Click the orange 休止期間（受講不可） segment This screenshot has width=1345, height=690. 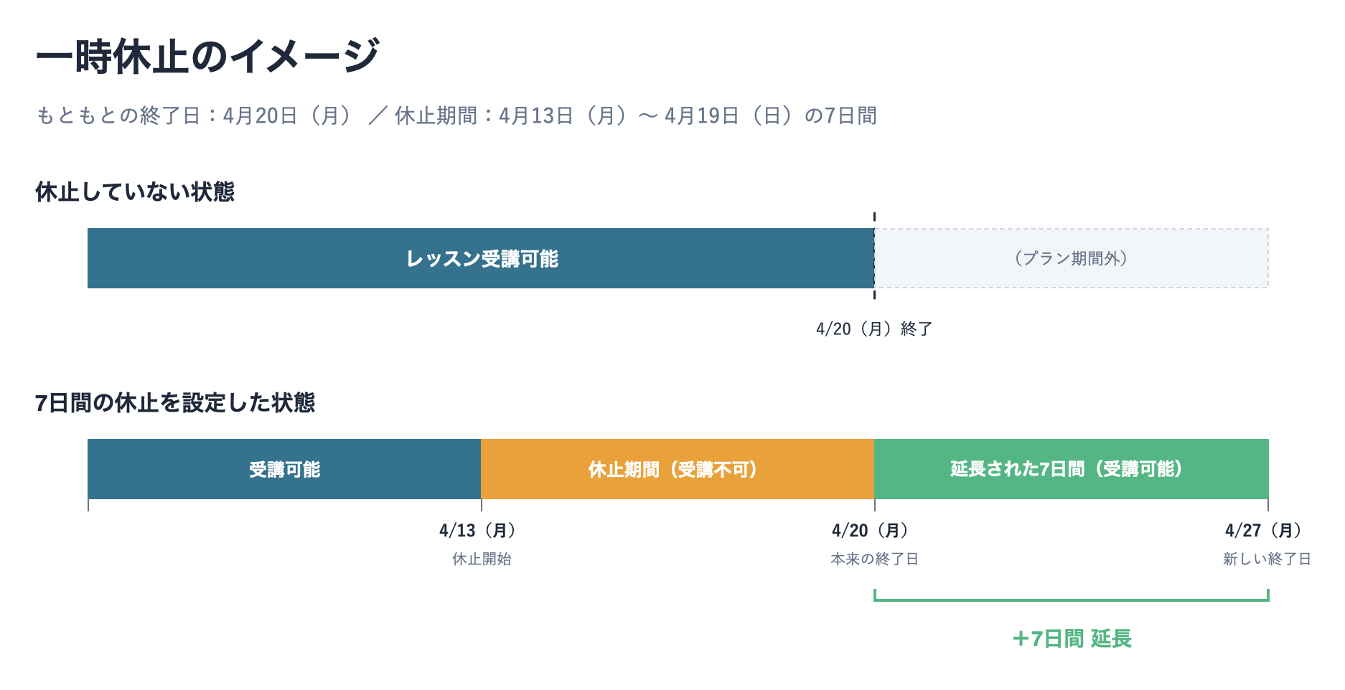pyautogui.click(x=673, y=469)
